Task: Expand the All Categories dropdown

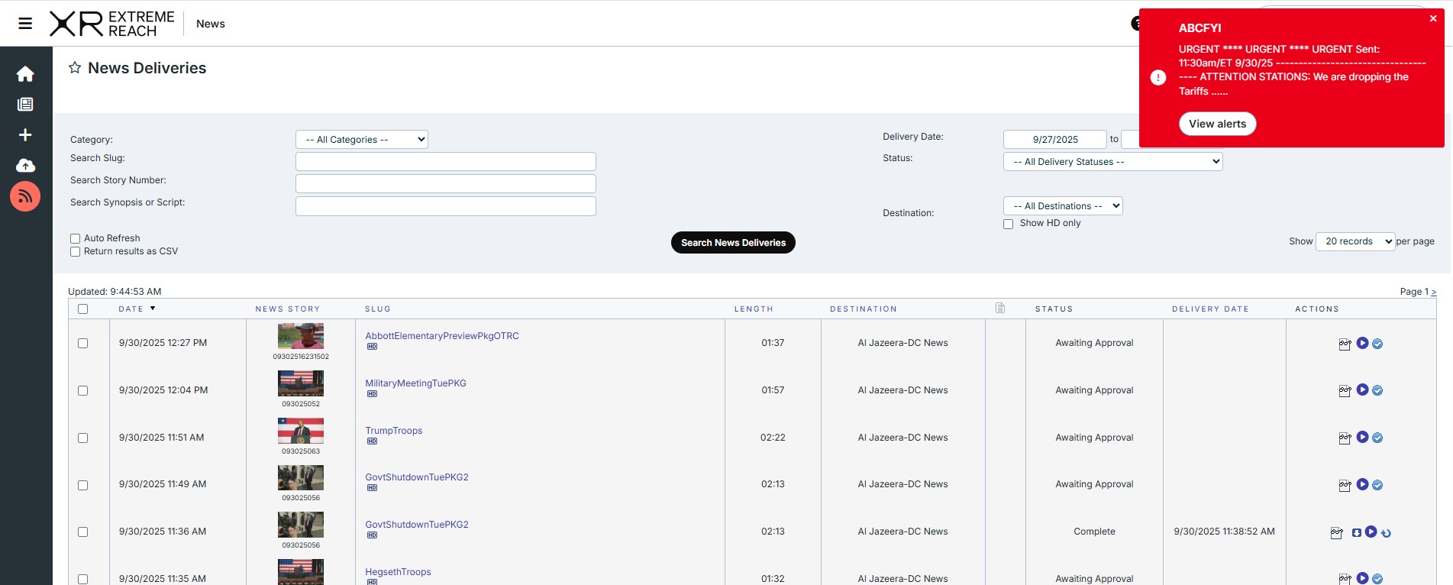Action: point(361,140)
